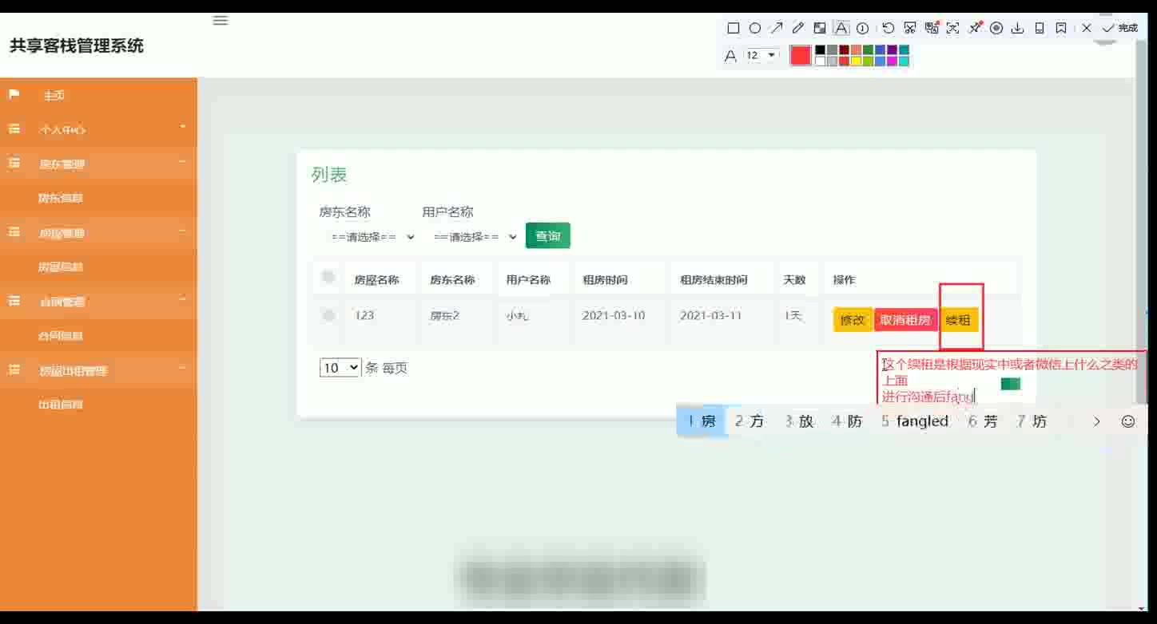Screen dimensions: 1157x624
Task: Choose IME candidate 2 方
Action: (749, 421)
